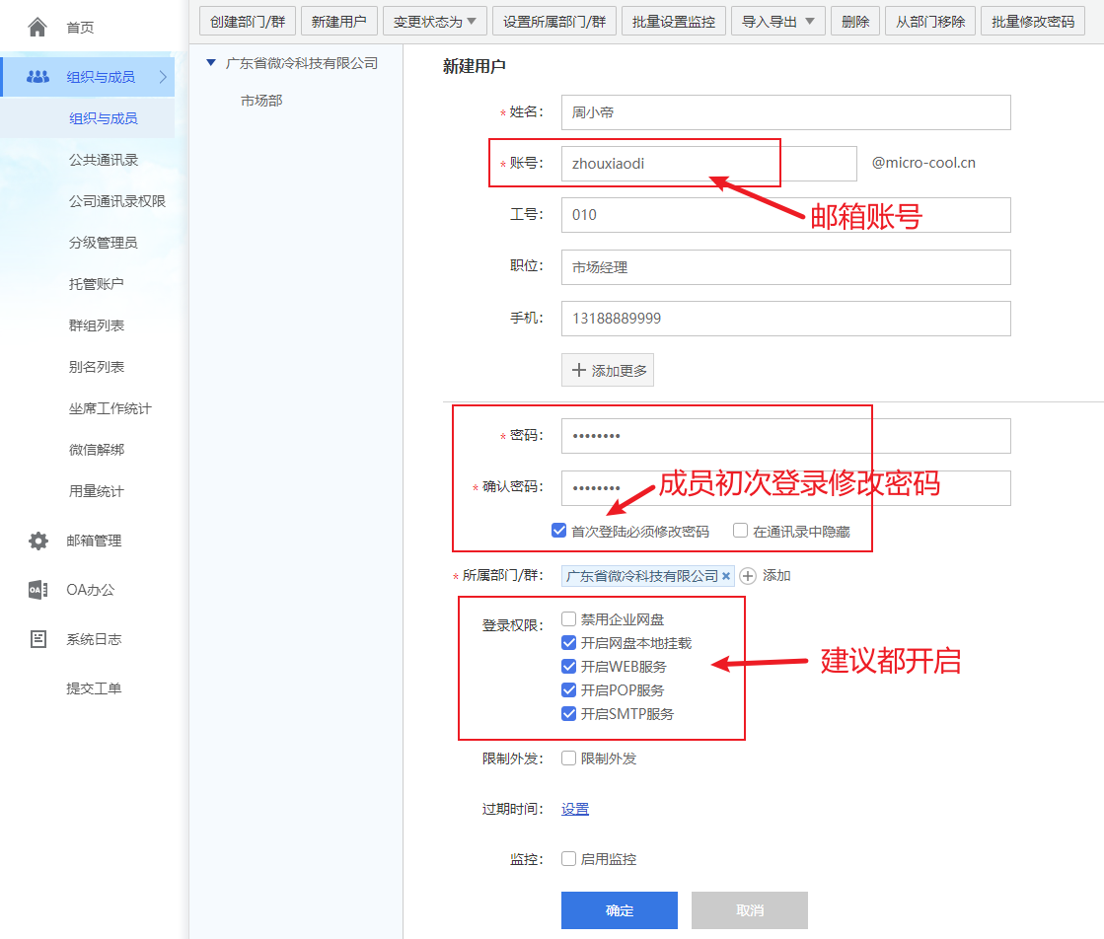Enable 在通讯录中隐藏 checkbox
The image size is (1104, 939).
(x=740, y=530)
